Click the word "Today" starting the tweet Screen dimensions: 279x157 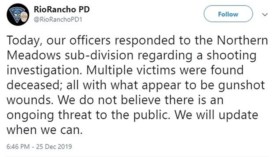tap(23, 41)
